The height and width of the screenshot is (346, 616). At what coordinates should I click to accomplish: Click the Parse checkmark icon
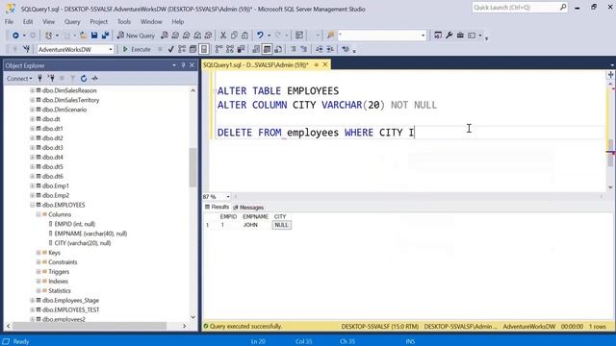[x=170, y=49]
